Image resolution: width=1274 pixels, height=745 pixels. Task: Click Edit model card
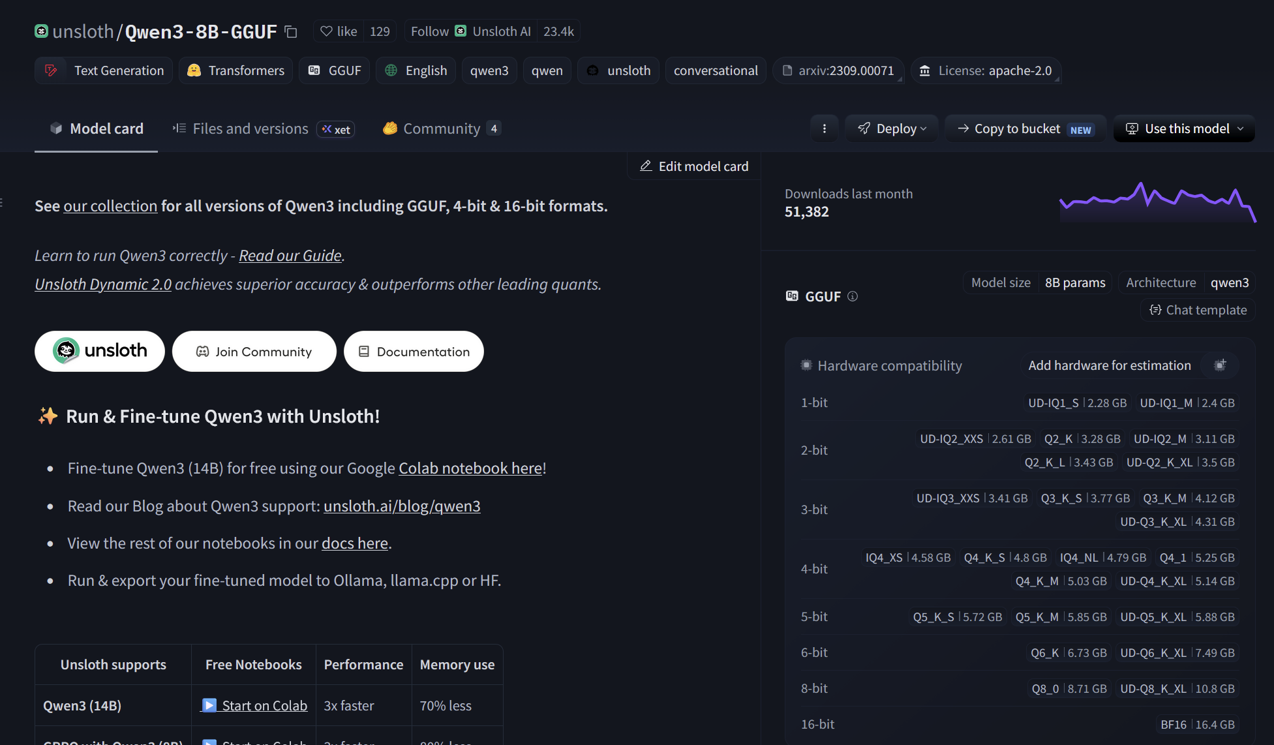[x=694, y=166]
